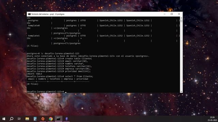This screenshot has height=122, width=218.
Task: Click the scrollbar up arrow in console
Action: (x=181, y=18)
